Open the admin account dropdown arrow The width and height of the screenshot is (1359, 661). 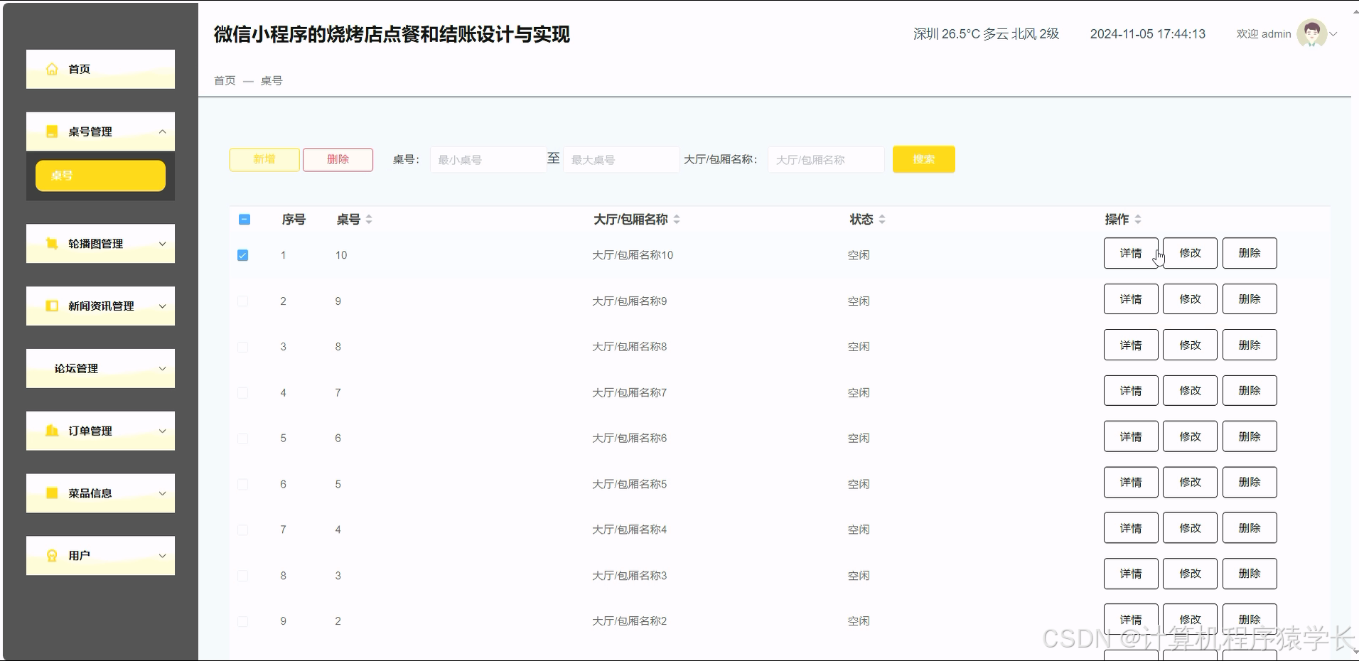click(x=1335, y=33)
